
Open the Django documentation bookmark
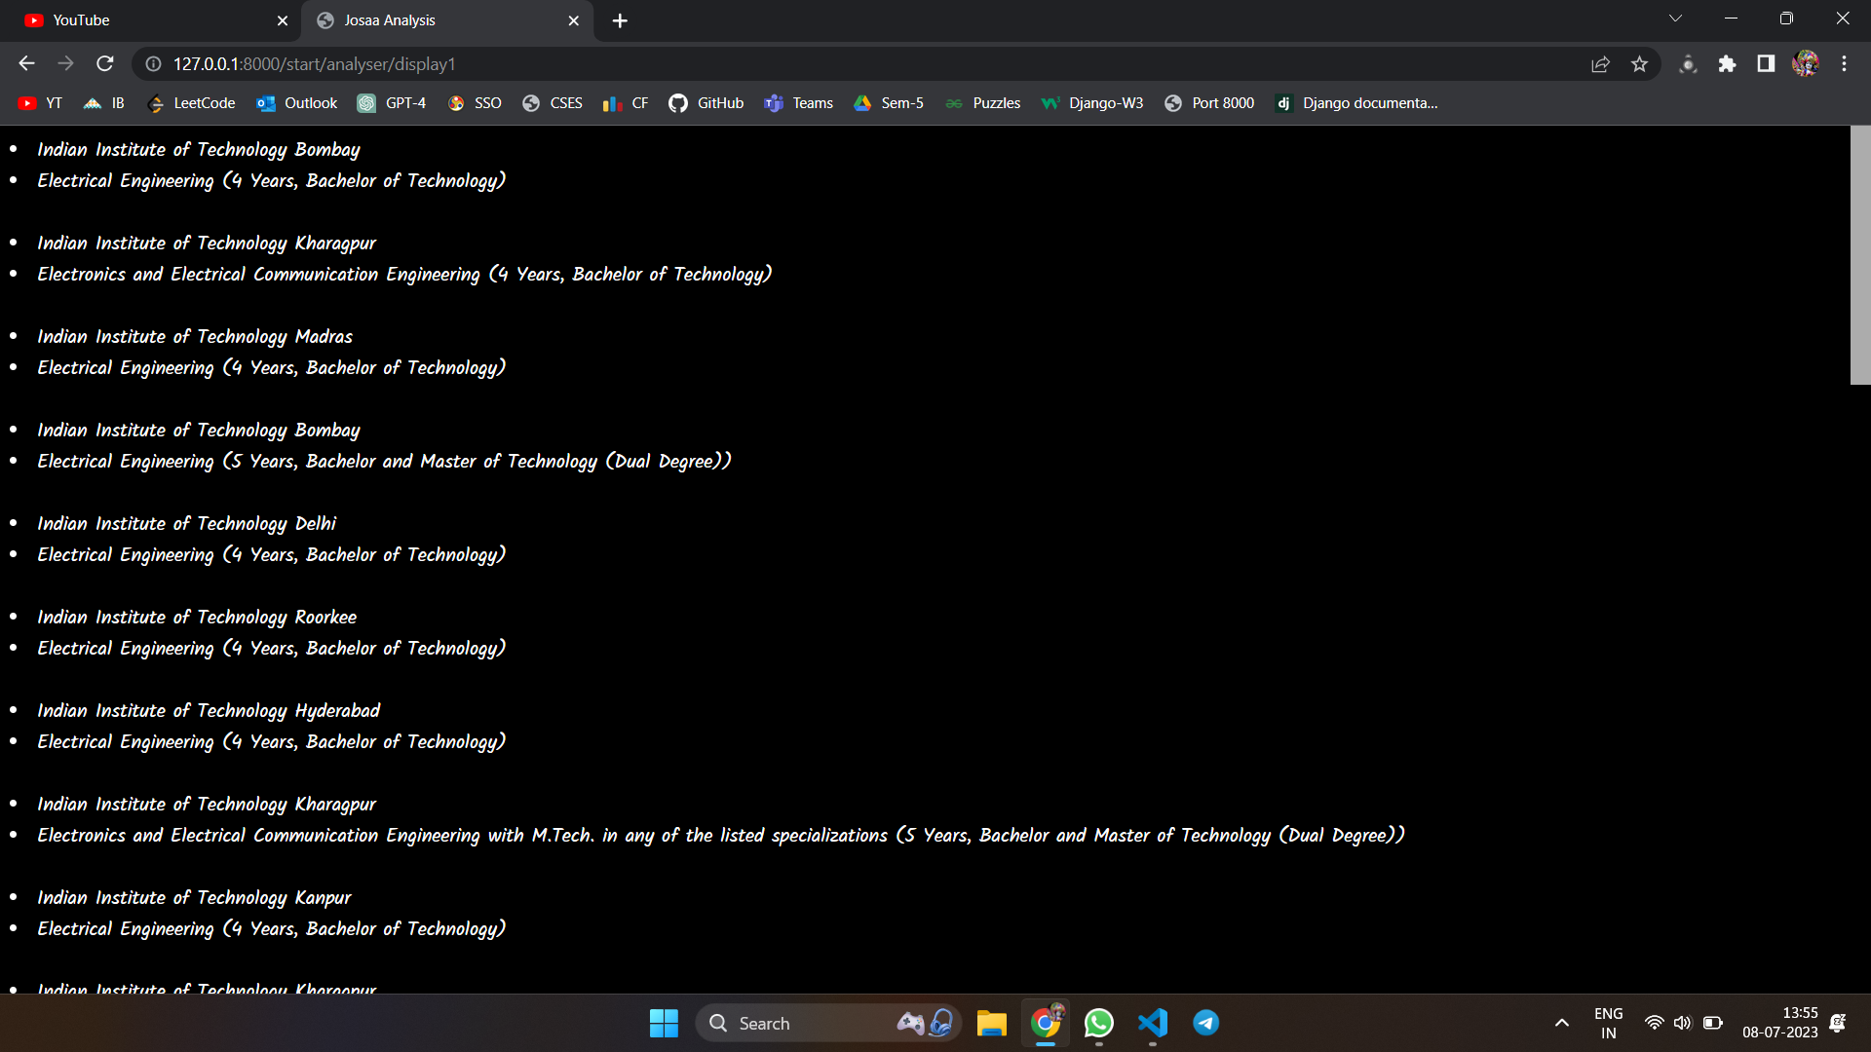[x=1356, y=103]
